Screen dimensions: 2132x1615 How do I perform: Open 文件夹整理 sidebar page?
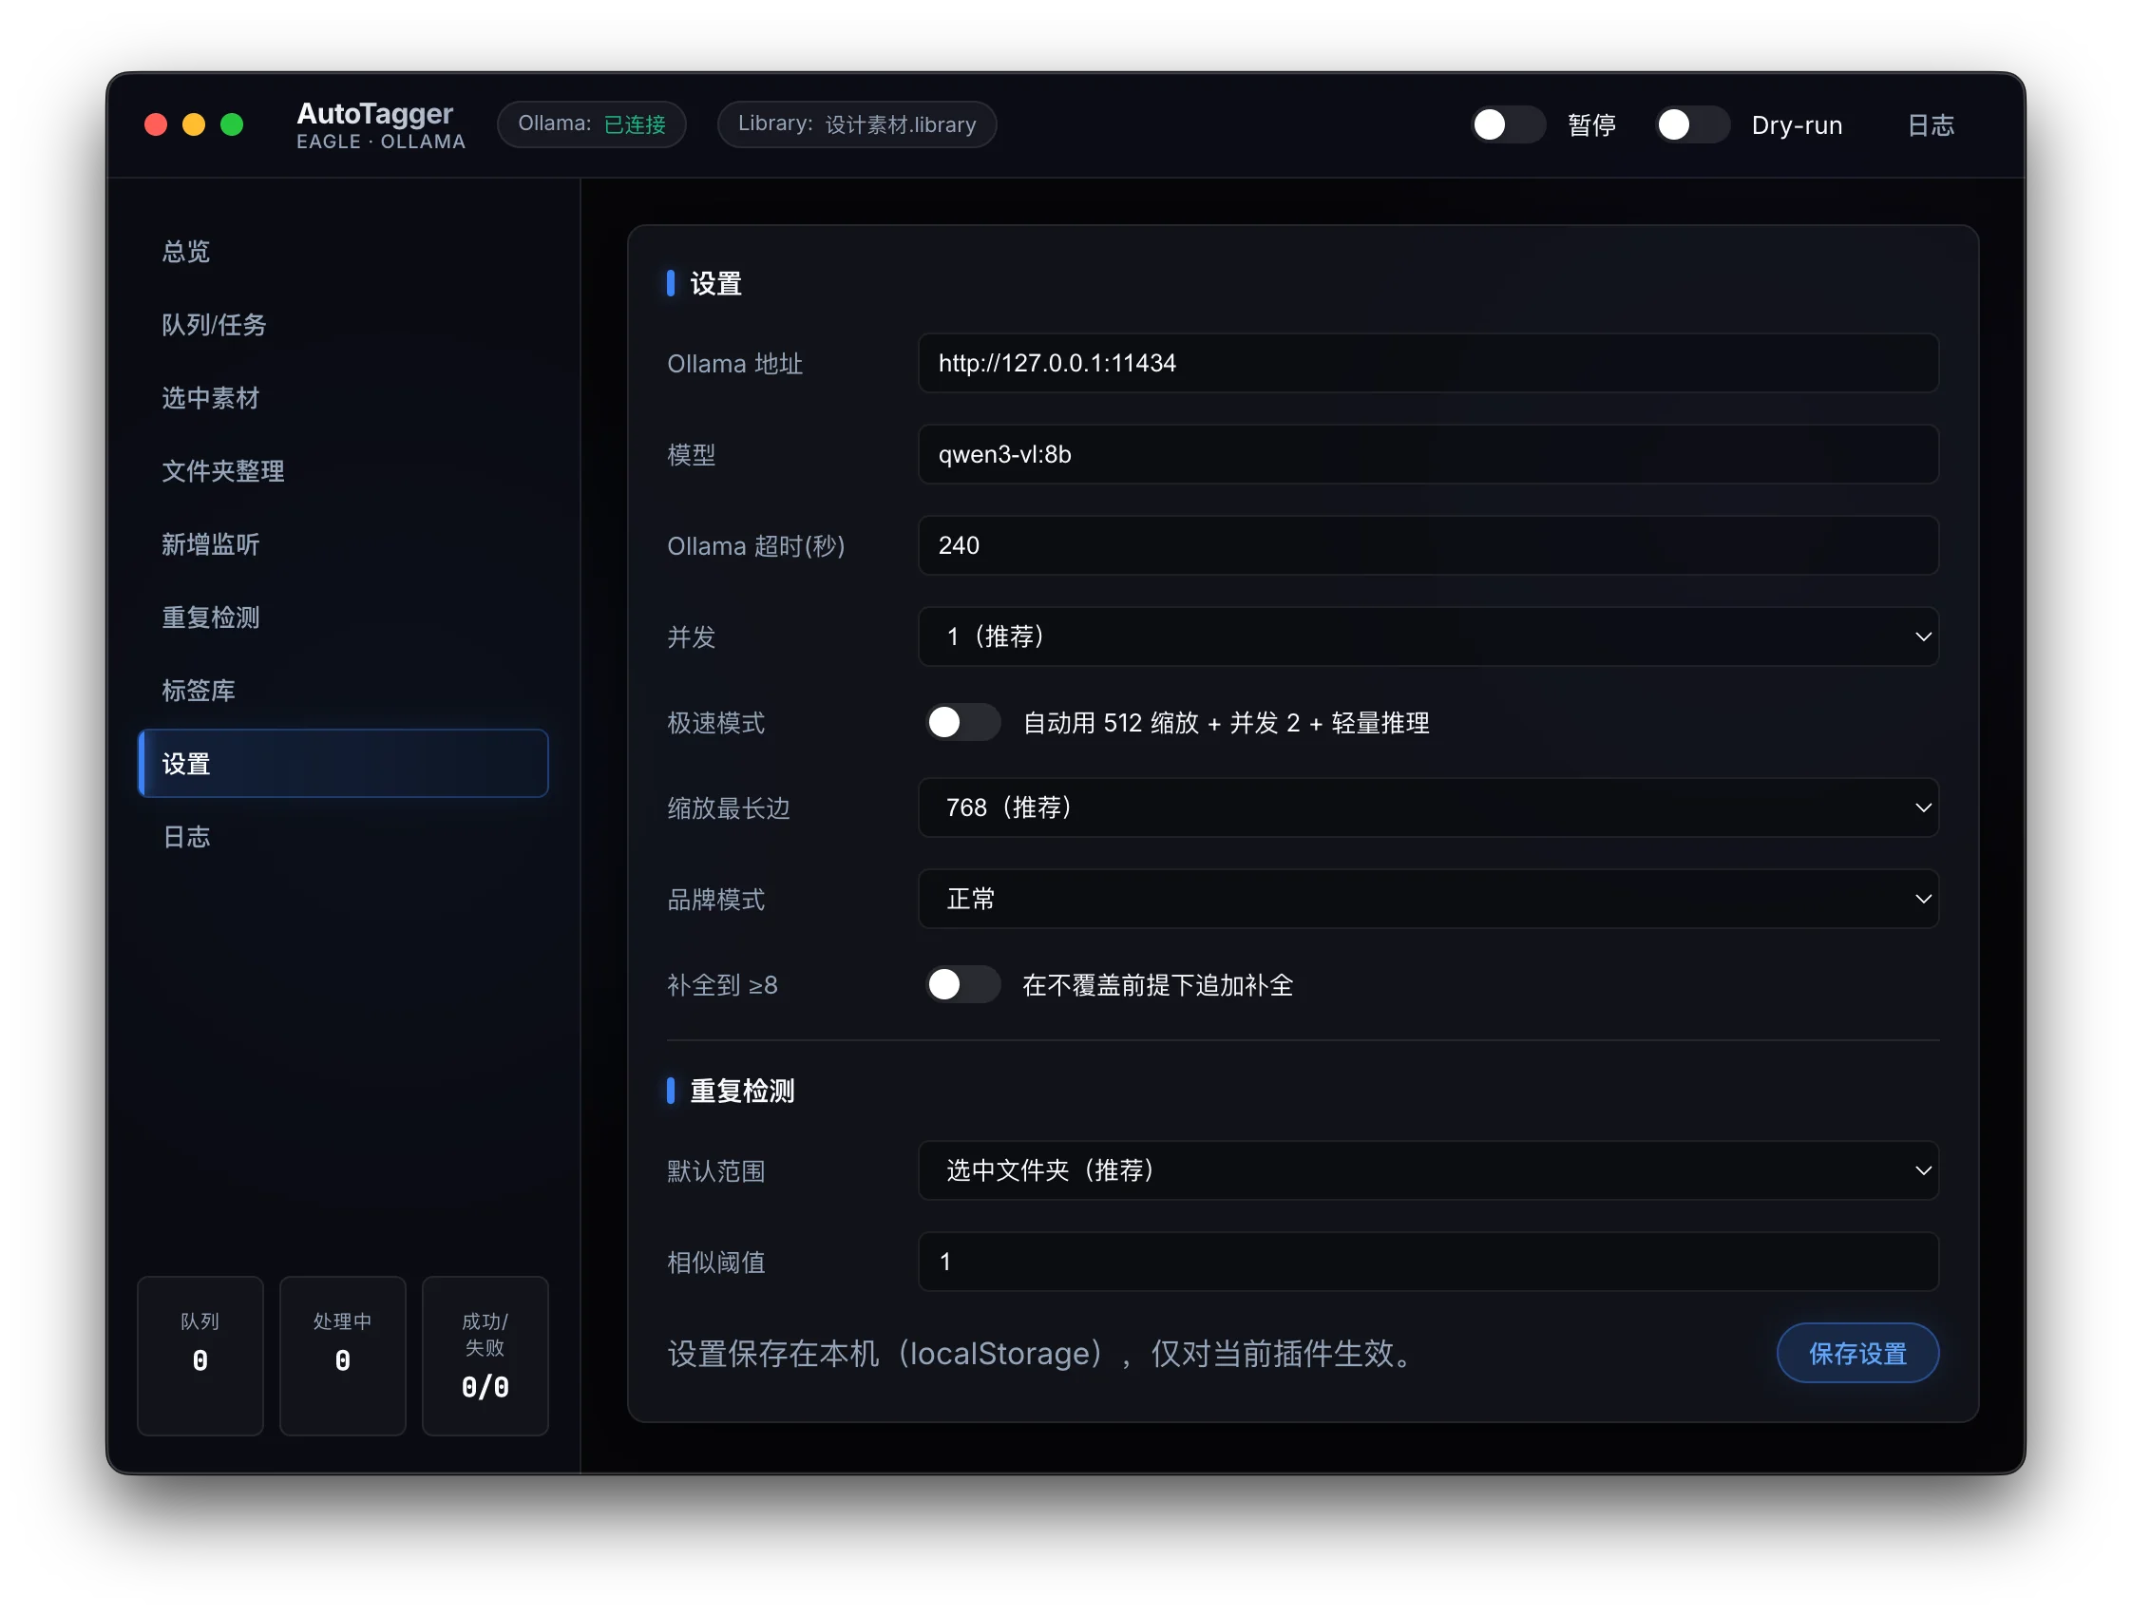(222, 471)
